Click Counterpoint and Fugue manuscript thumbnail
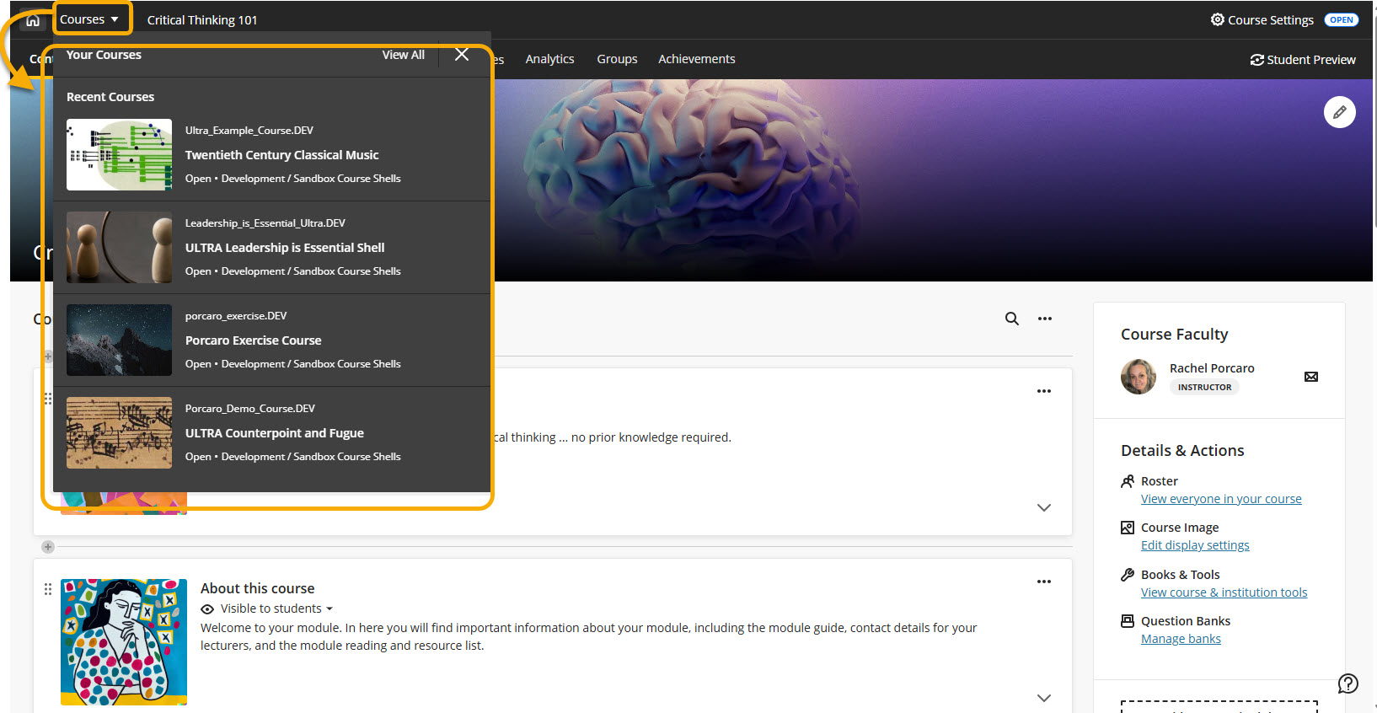This screenshot has width=1377, height=713. tap(119, 433)
